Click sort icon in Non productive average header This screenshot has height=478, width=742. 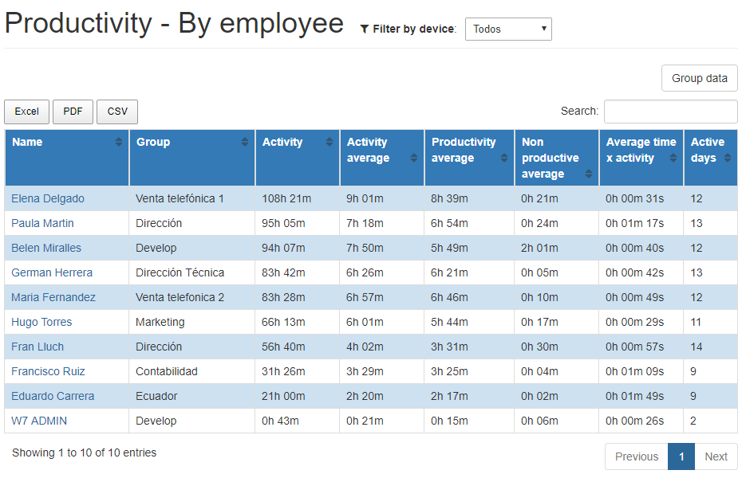point(589,174)
